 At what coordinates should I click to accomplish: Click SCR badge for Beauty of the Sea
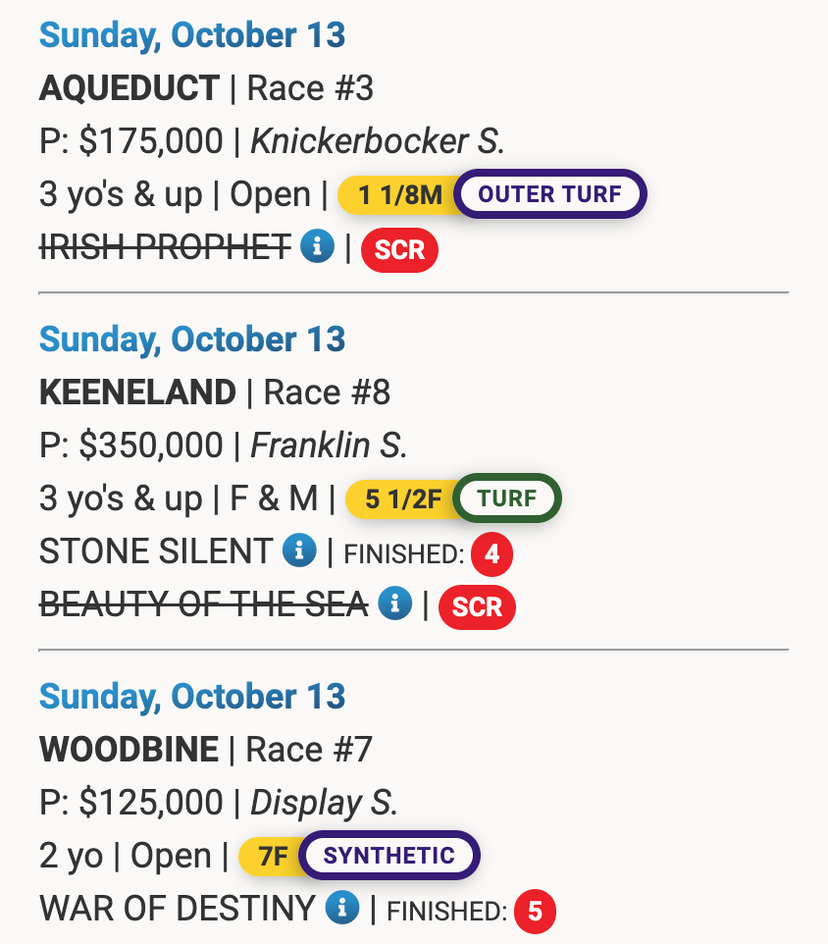pos(477,606)
